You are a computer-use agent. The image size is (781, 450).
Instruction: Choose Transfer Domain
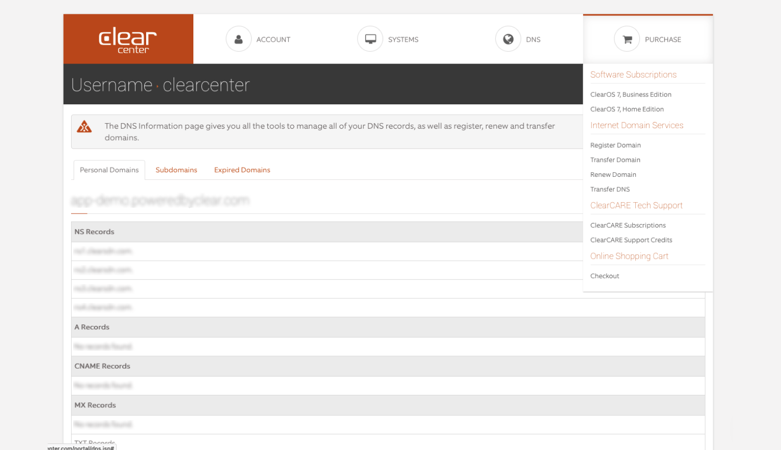615,160
